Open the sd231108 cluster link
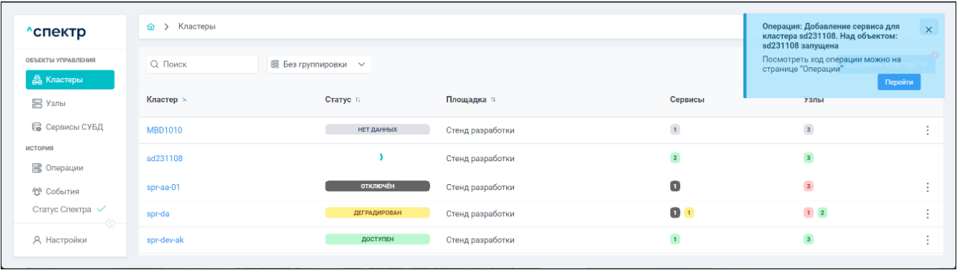The width and height of the screenshot is (957, 270). pos(165,158)
